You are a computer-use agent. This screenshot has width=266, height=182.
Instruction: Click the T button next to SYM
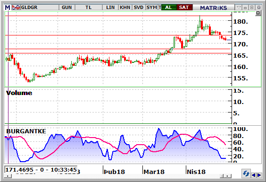tap(160, 8)
